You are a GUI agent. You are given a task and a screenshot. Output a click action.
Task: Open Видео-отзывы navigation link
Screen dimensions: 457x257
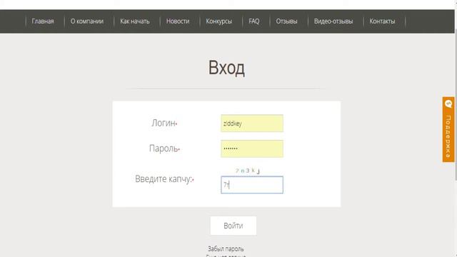click(x=333, y=21)
